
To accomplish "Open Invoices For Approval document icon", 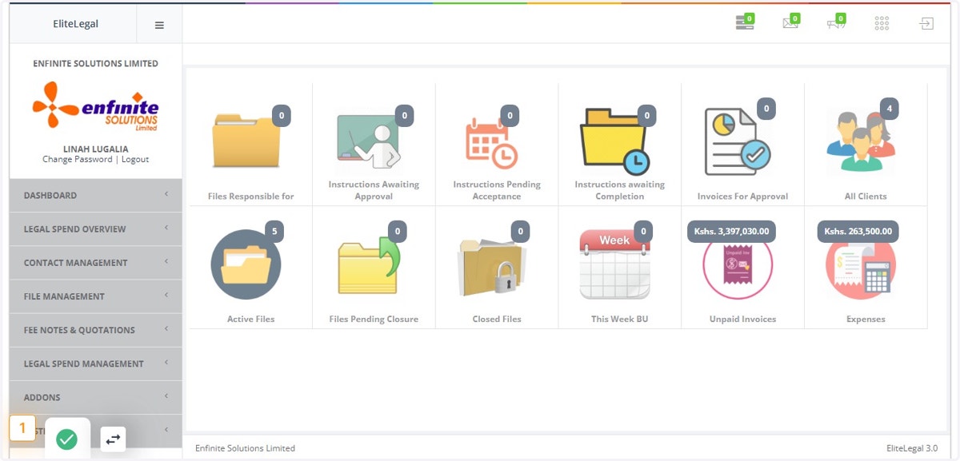I will 738,141.
